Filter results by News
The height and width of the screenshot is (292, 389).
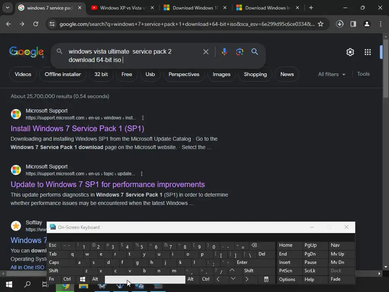[x=287, y=74]
